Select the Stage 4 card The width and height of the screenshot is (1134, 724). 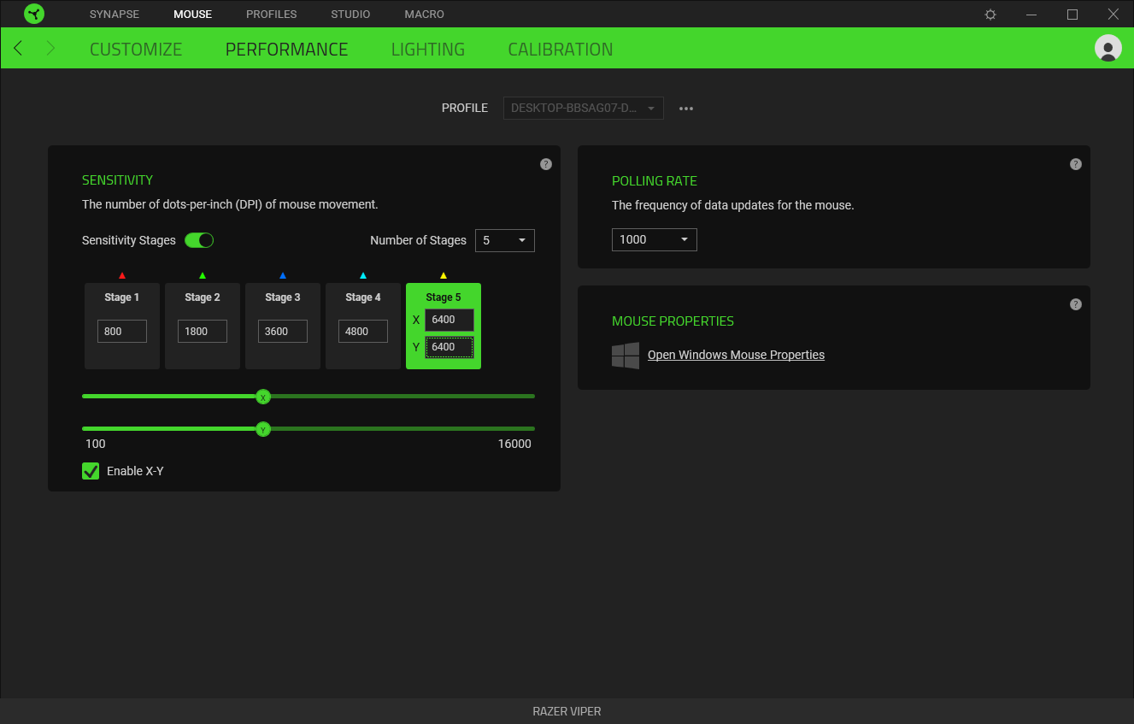(x=363, y=326)
